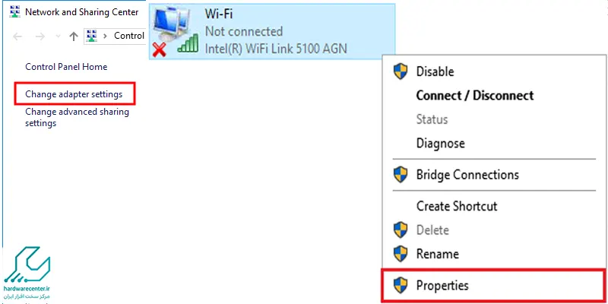Select Bridge Connections menu item
Screen dimensions: 608x304
pyautogui.click(x=467, y=175)
